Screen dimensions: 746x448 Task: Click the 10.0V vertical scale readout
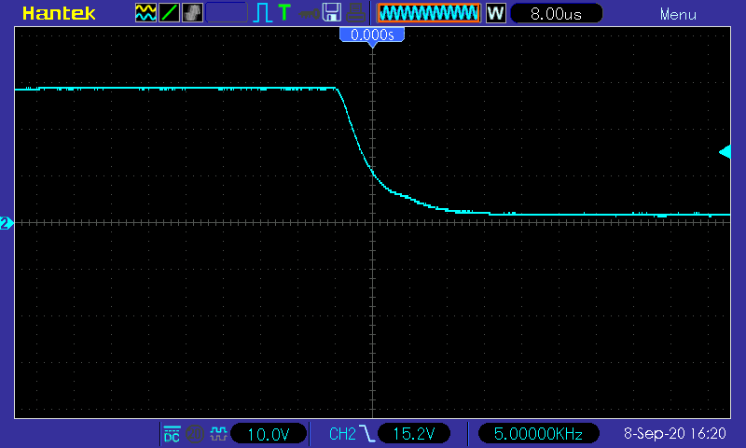[269, 434]
